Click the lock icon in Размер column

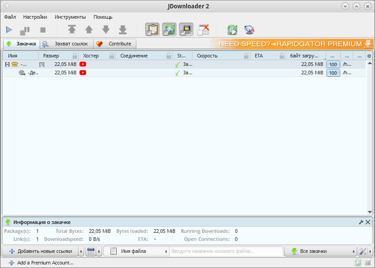tap(75, 56)
